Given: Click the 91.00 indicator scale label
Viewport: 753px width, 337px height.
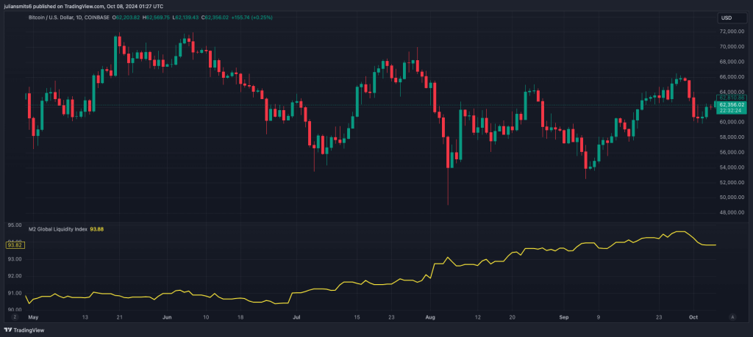Looking at the screenshot, I should point(15,294).
